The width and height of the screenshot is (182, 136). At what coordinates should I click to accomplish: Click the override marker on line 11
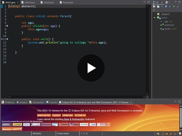[x=2, y=39]
